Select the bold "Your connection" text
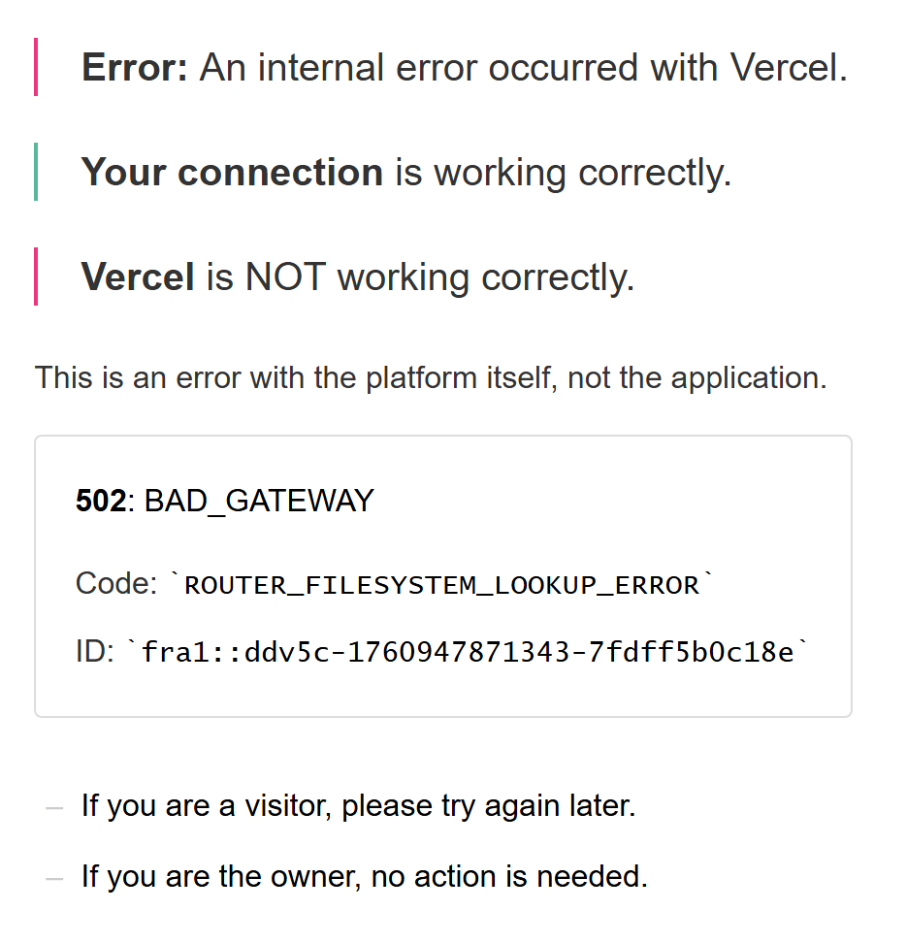Viewport: 907px width, 943px height. point(232,173)
